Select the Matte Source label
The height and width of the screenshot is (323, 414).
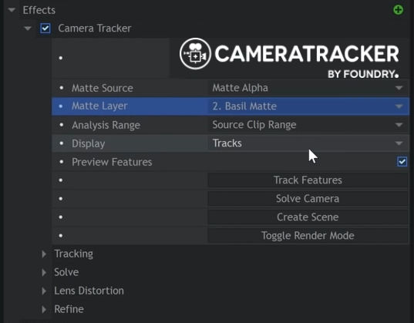[x=103, y=88]
